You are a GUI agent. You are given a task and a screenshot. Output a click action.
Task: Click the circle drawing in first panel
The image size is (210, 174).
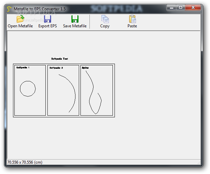click(28, 89)
